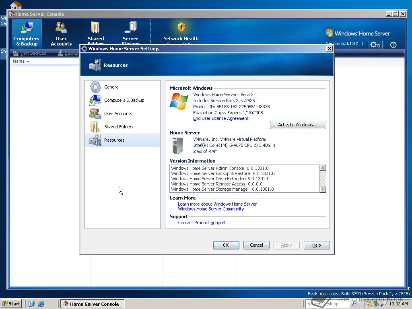The height and width of the screenshot is (309, 412).
Task: Select Admin Console version line
Action: click(x=220, y=168)
